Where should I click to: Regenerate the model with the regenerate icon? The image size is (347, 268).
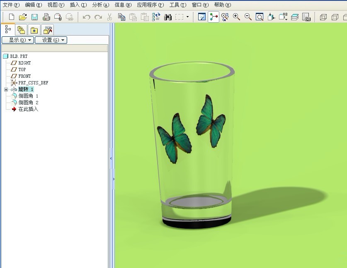(x=156, y=17)
